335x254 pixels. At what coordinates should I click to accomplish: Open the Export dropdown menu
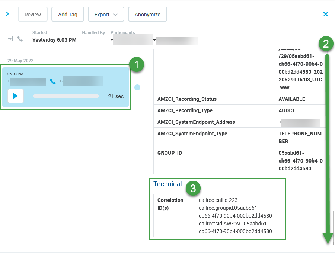pyautogui.click(x=106, y=15)
